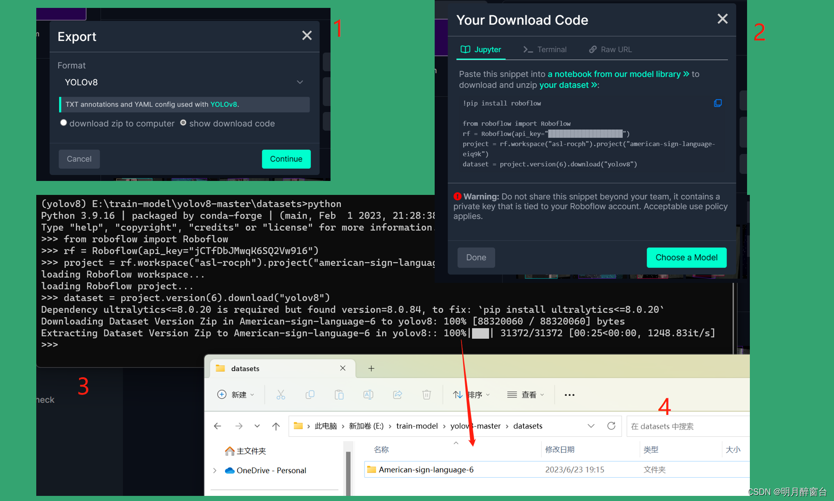
Task: Click the Rename icon in Explorer toolbar
Action: (x=368, y=394)
